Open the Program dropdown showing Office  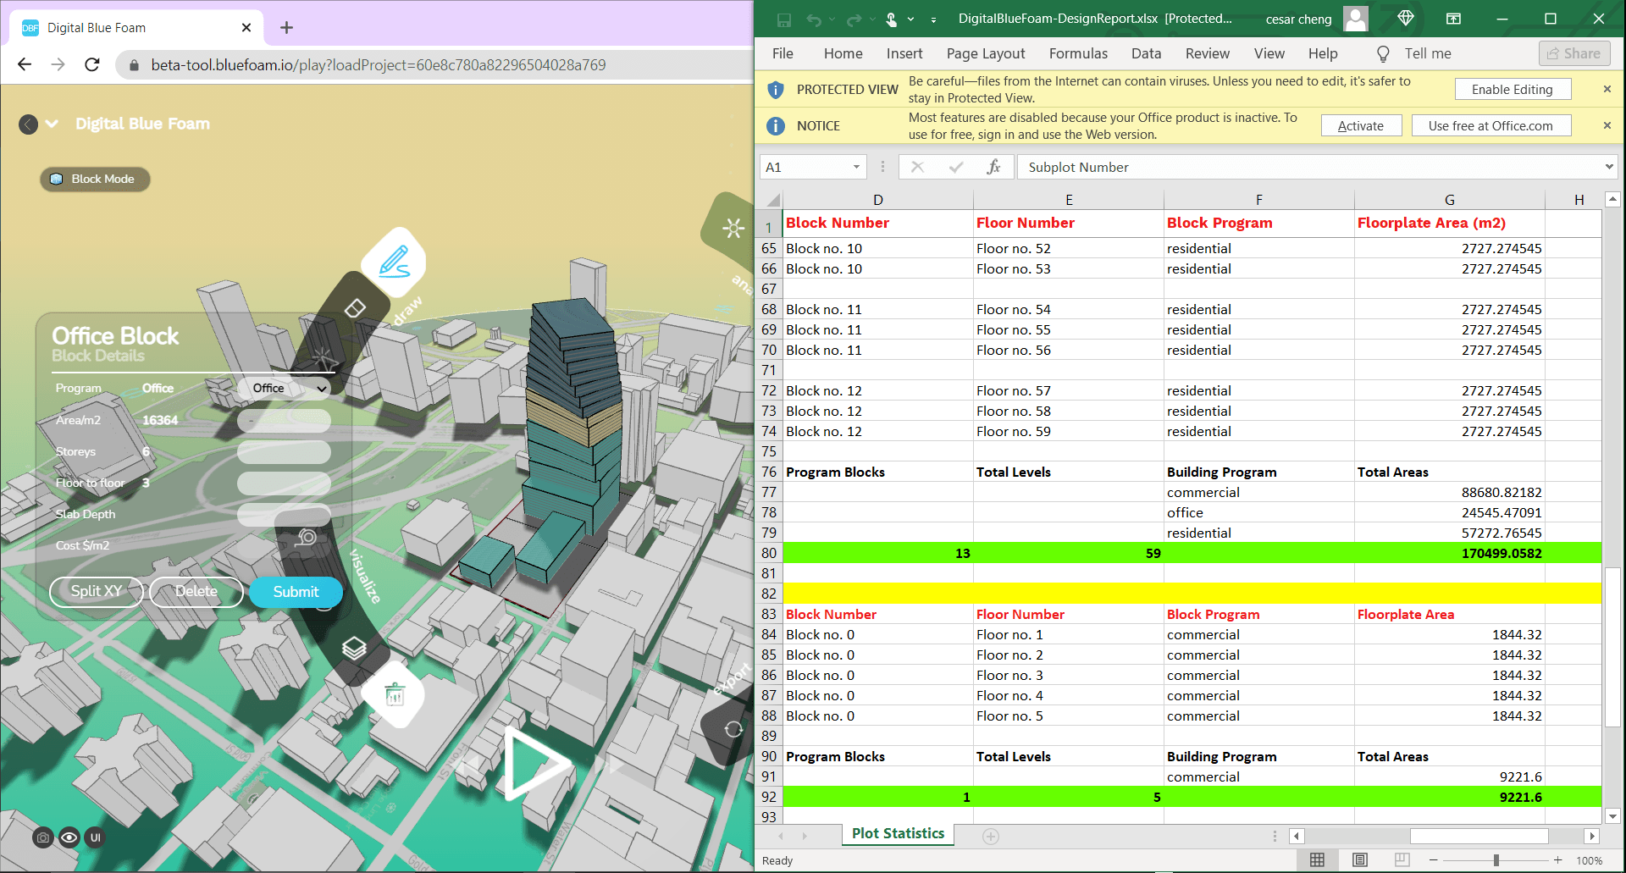point(284,388)
